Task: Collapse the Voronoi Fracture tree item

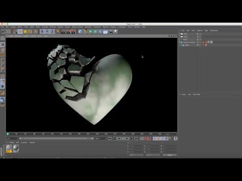Action: (179, 42)
